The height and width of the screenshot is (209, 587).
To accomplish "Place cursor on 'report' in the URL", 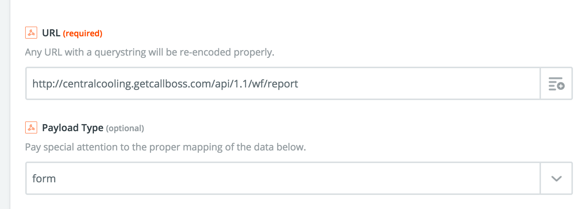I will point(283,84).
